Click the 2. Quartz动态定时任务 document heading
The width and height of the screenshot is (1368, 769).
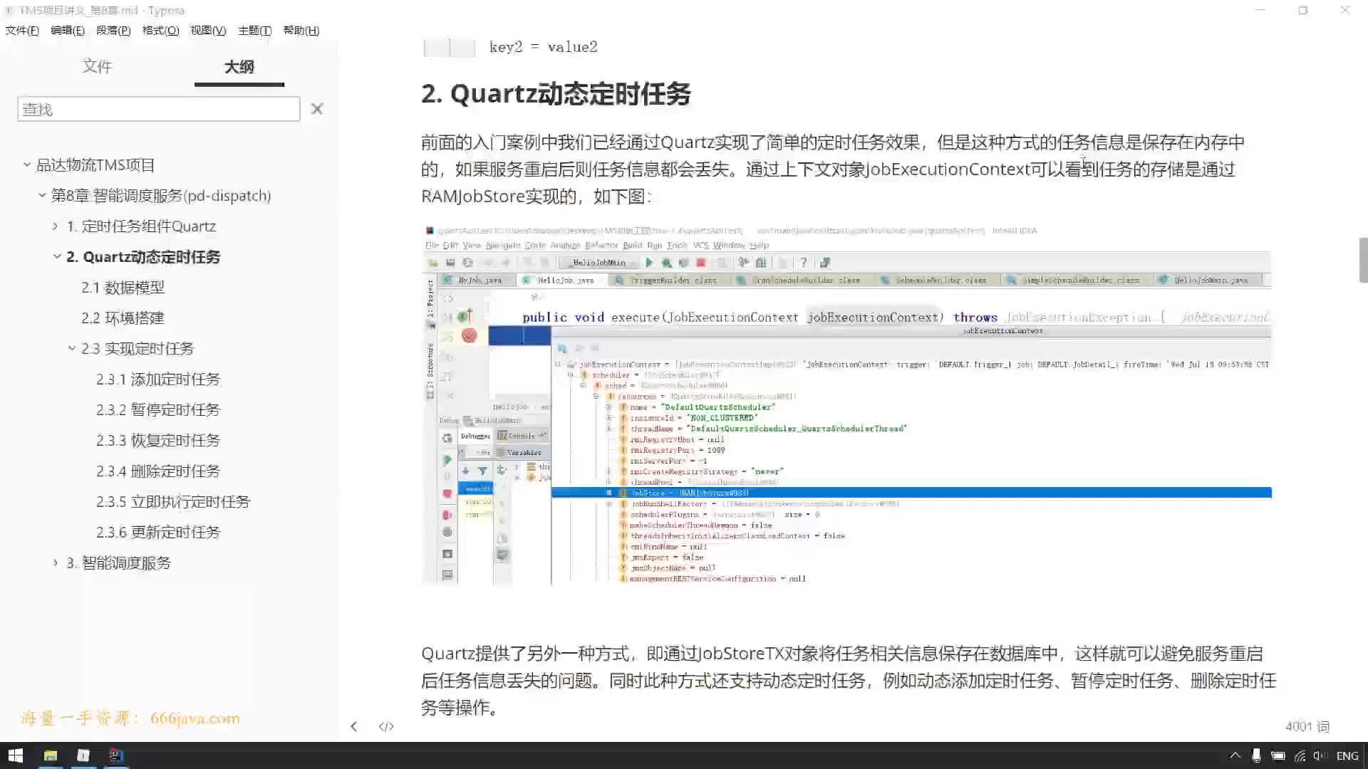click(556, 94)
